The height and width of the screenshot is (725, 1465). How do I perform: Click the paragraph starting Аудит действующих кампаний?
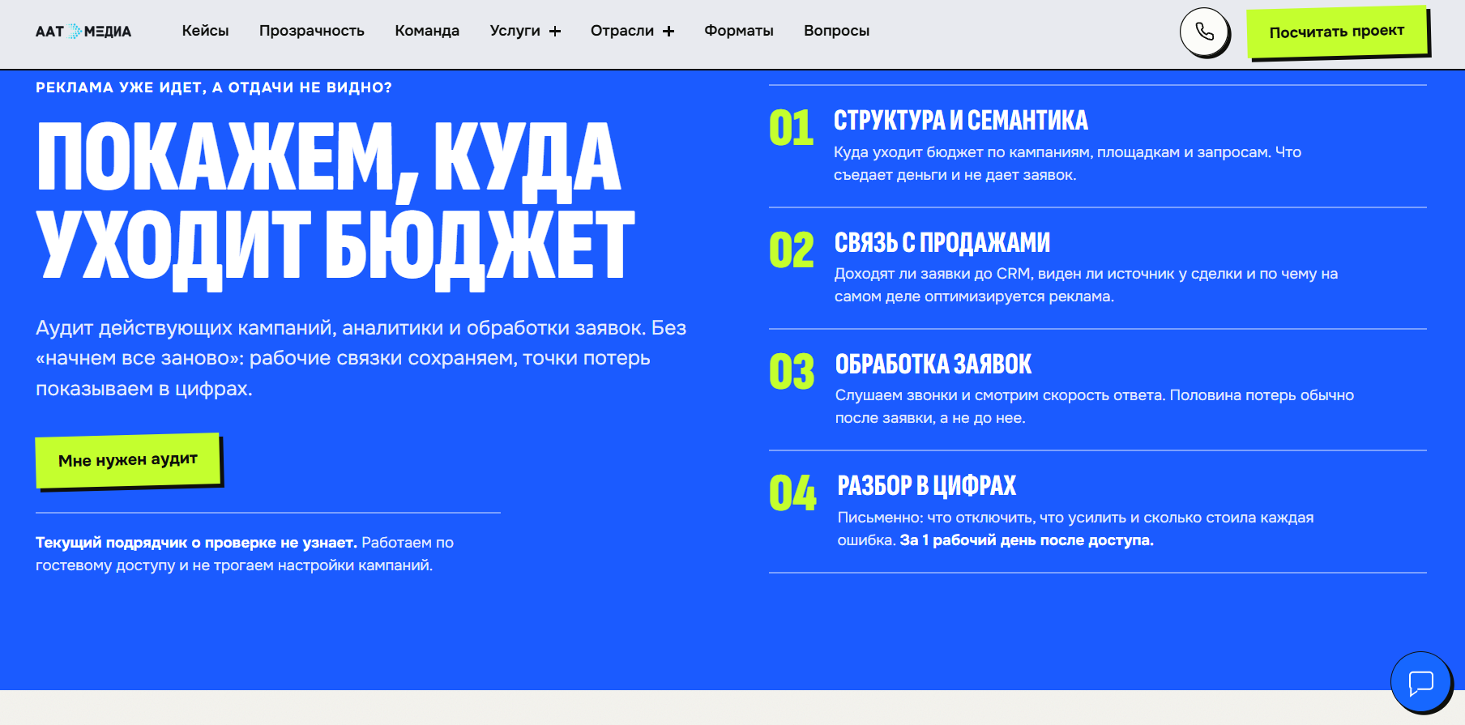[361, 358]
